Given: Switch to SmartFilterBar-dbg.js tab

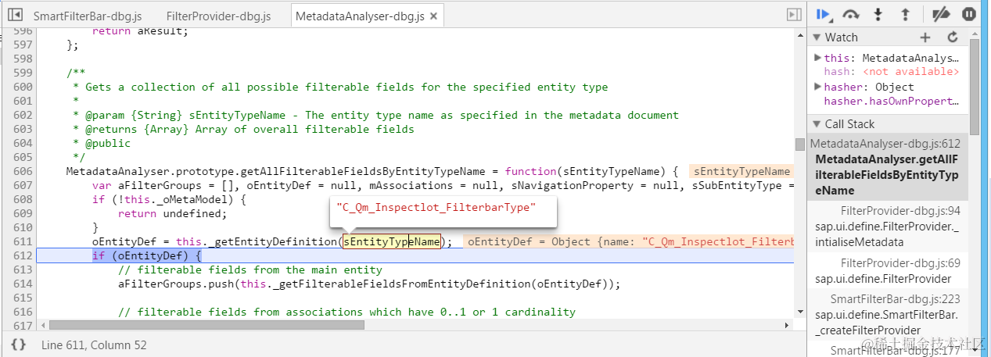Looking at the screenshot, I should pyautogui.click(x=89, y=16).
